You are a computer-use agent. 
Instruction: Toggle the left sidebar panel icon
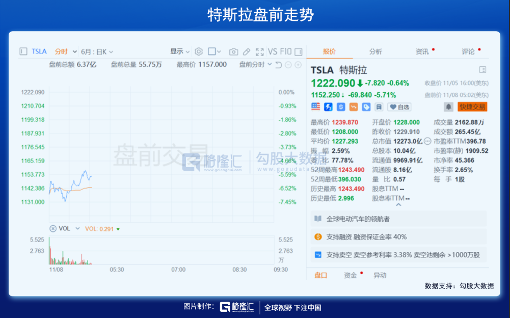[23, 51]
